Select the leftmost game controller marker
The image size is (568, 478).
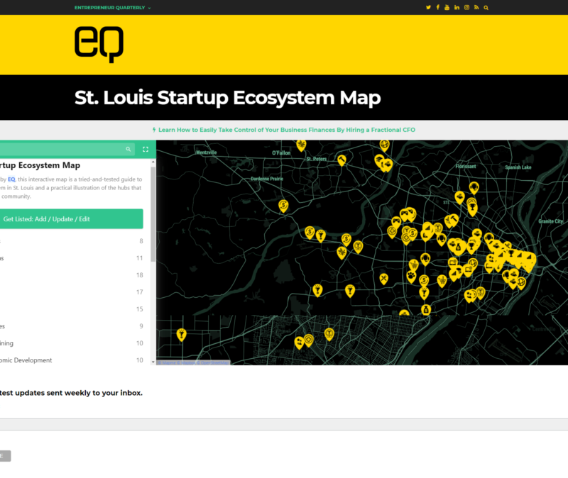pos(396,221)
